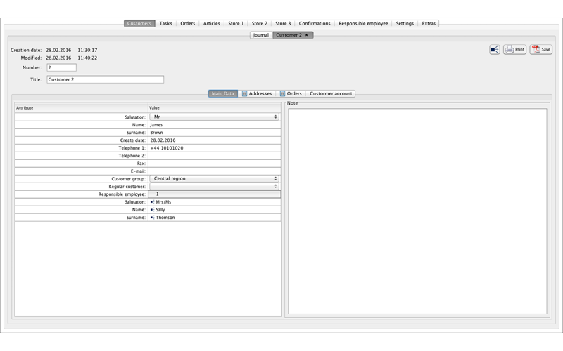The height and width of the screenshot is (351, 563).
Task: Click the Customer group attribute label
Action: tap(128, 179)
